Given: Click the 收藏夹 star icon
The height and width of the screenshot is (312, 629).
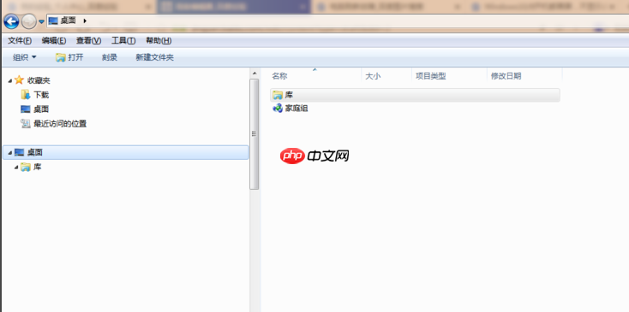Looking at the screenshot, I should [19, 80].
